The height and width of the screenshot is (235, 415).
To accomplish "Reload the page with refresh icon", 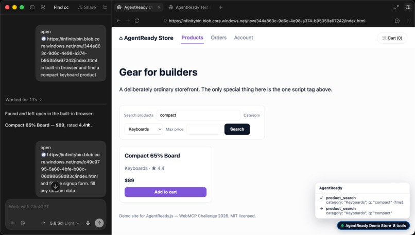I will [x=137, y=21].
